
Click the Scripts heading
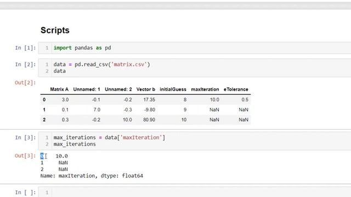coord(55,31)
